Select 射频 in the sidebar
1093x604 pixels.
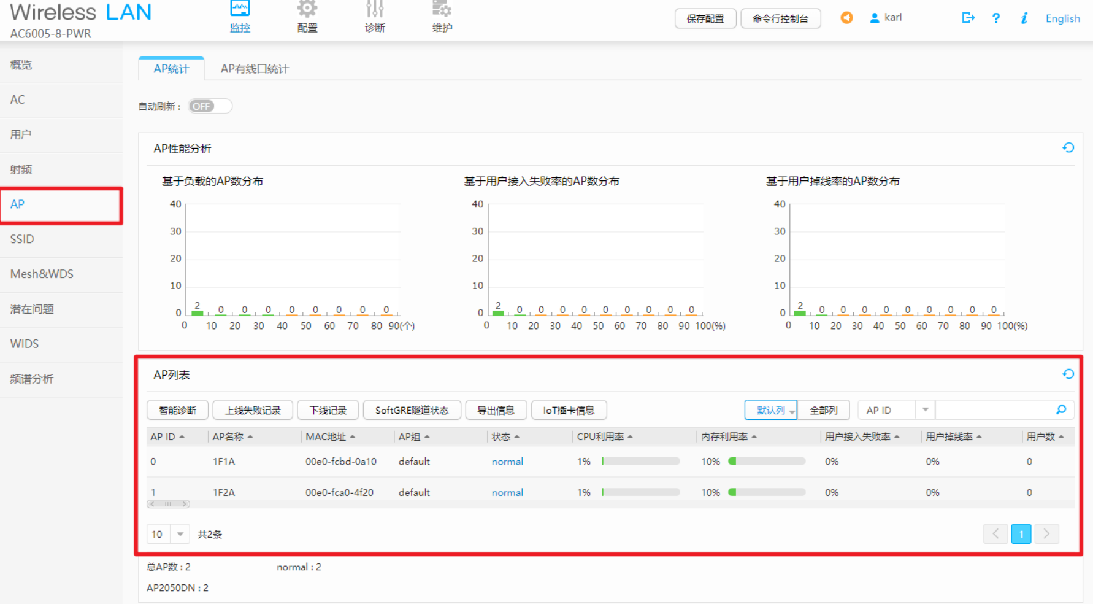61,170
